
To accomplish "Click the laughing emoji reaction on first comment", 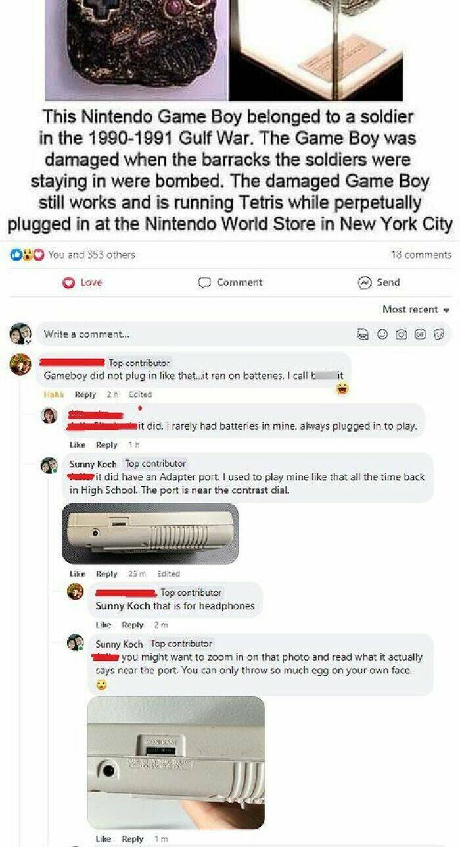I will point(341,390).
